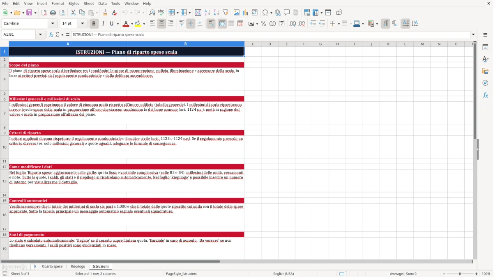Image resolution: width=493 pixels, height=277 pixels.
Task: Adjust the zoom slider in status bar
Action: 460,274
